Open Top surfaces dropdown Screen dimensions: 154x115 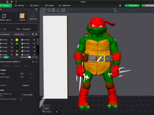[x=27, y=95]
